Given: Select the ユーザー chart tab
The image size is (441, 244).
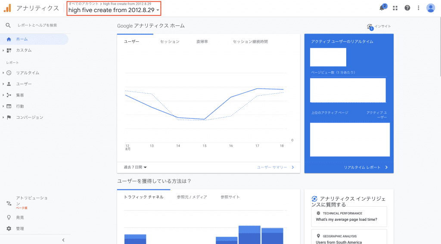Looking at the screenshot, I should (x=132, y=42).
